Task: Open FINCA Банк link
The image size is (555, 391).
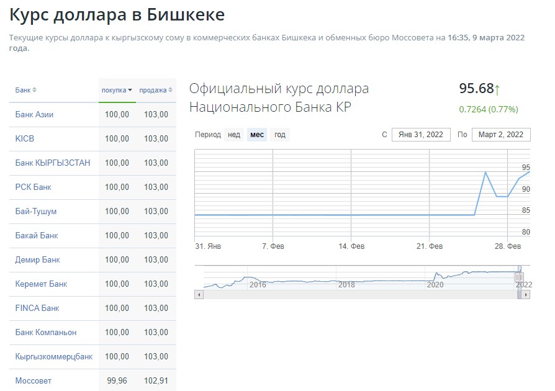Action: [x=37, y=308]
